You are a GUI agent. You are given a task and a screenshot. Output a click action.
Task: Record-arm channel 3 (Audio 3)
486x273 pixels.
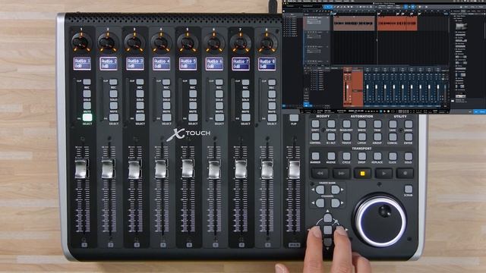[140, 82]
